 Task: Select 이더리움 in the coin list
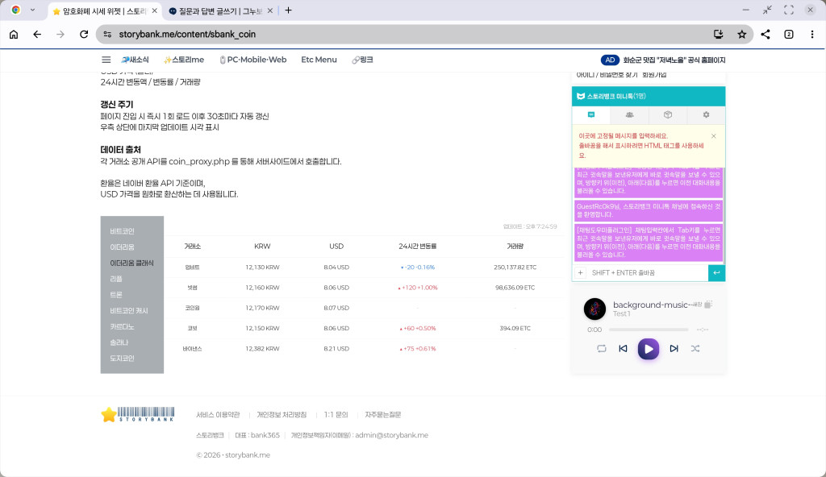point(123,247)
